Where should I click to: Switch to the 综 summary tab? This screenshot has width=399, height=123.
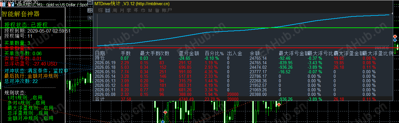[x=101, y=10]
